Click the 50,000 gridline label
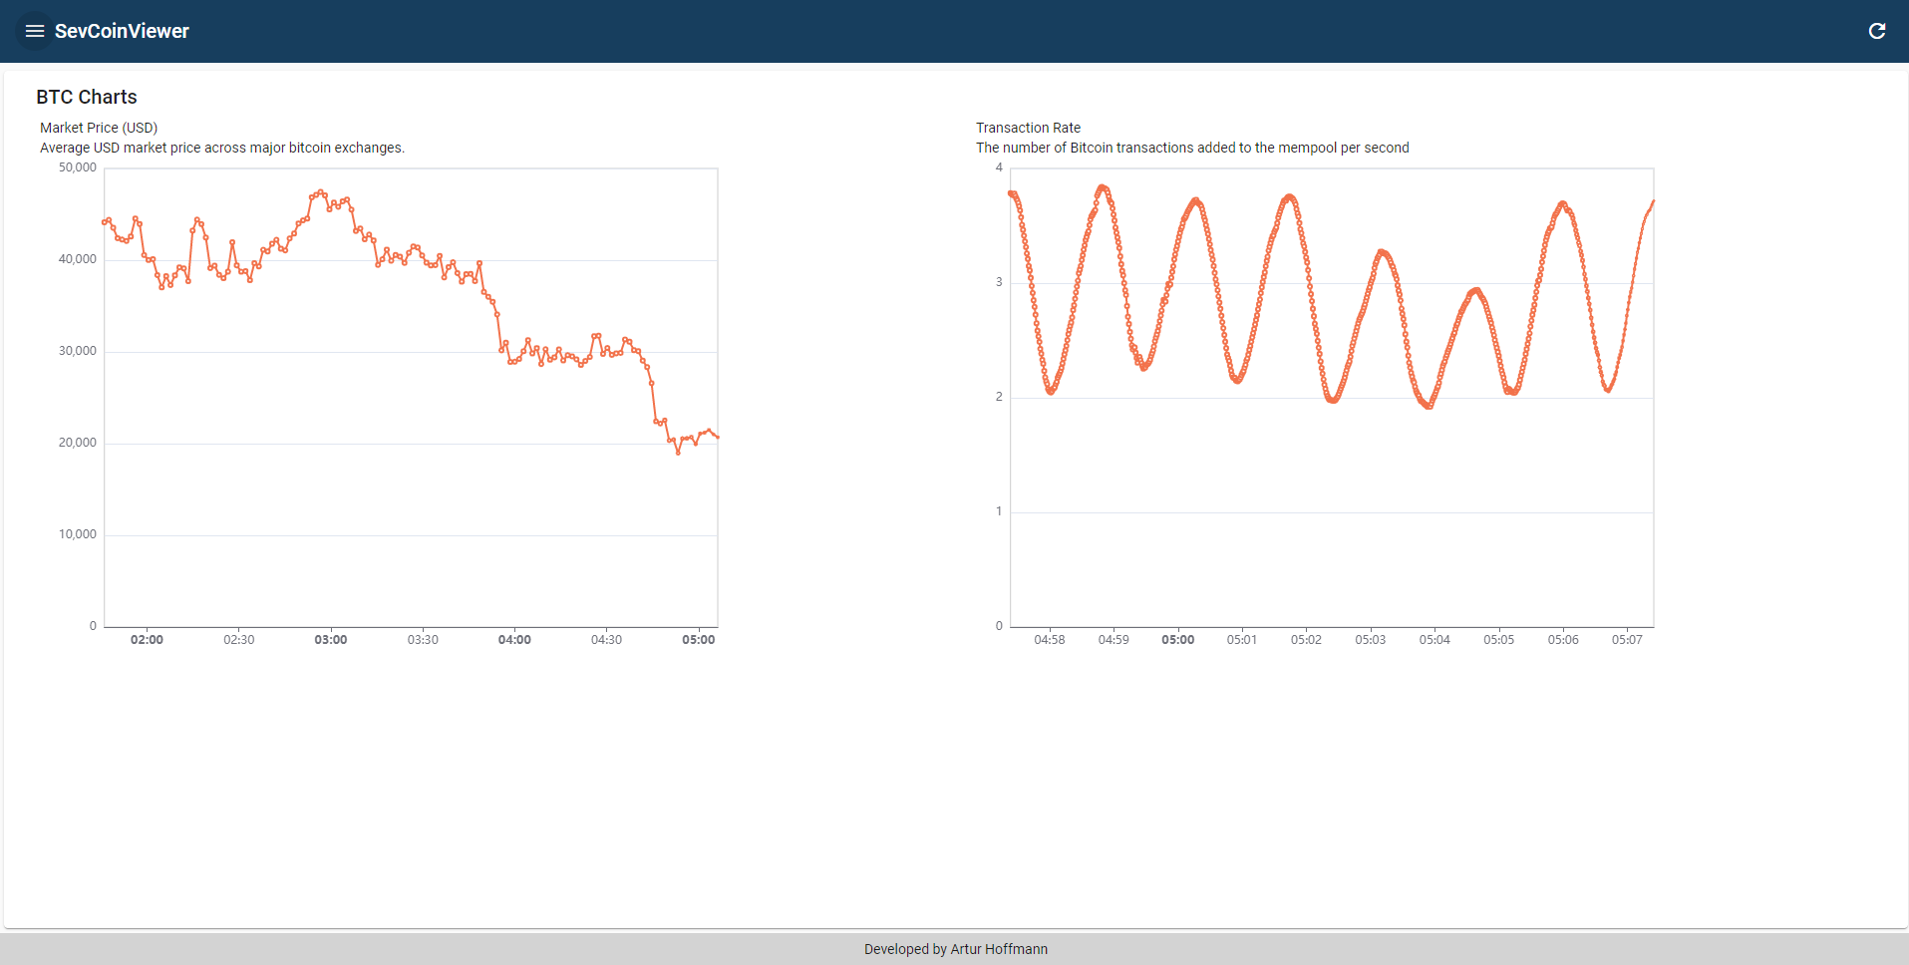The image size is (1909, 965). tap(77, 166)
